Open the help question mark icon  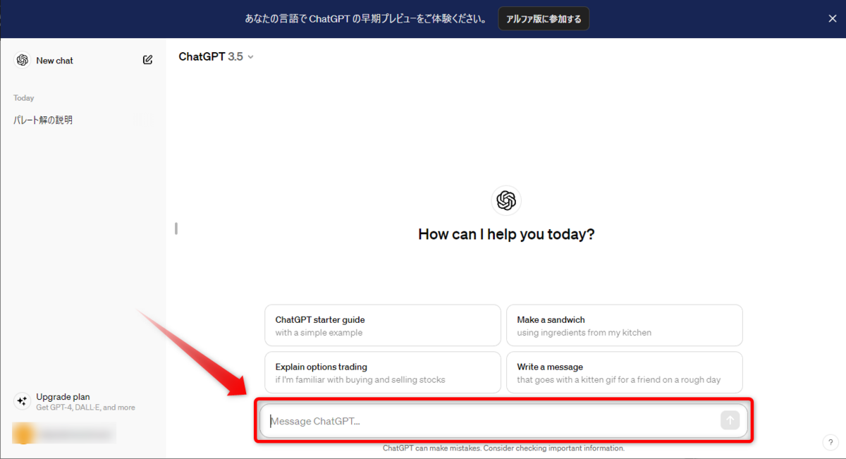(830, 442)
